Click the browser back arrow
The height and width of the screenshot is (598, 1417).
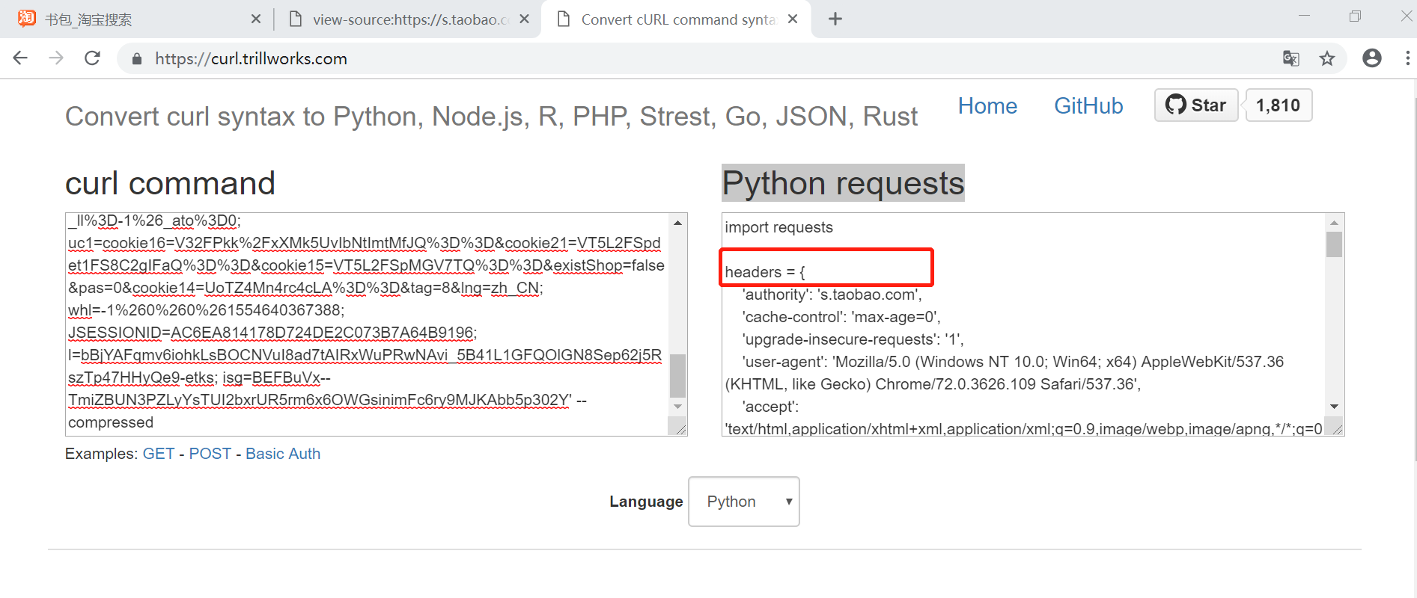coord(20,58)
